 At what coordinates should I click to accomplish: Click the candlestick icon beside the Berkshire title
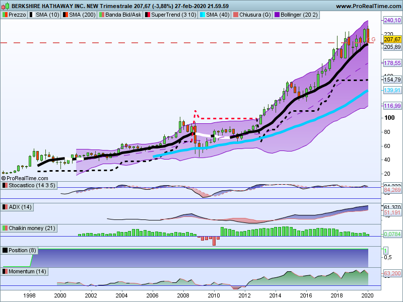tap(5, 6)
